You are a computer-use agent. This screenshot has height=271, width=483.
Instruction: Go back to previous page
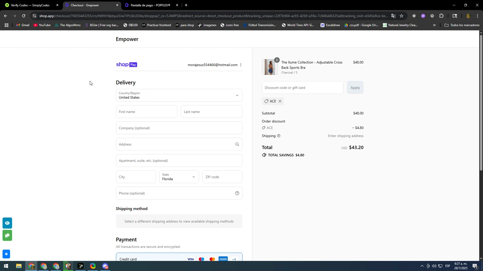point(5,16)
